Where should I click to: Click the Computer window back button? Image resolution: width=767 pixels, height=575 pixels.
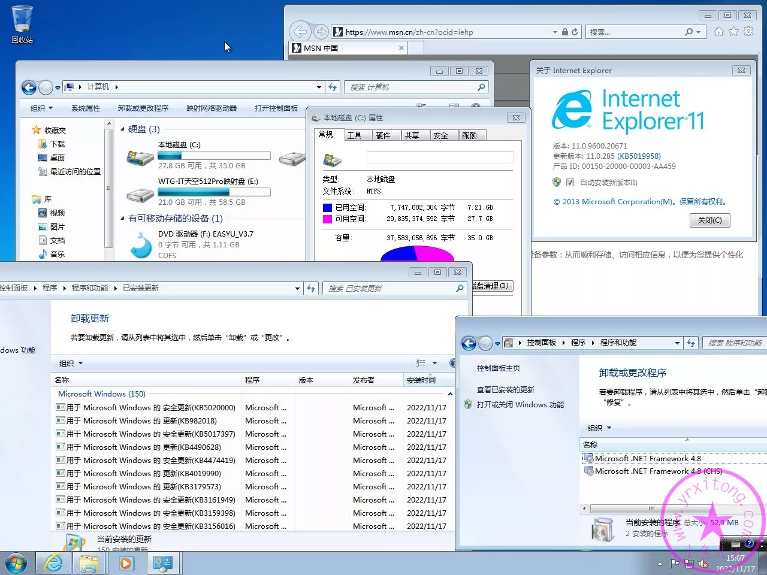click(x=29, y=87)
